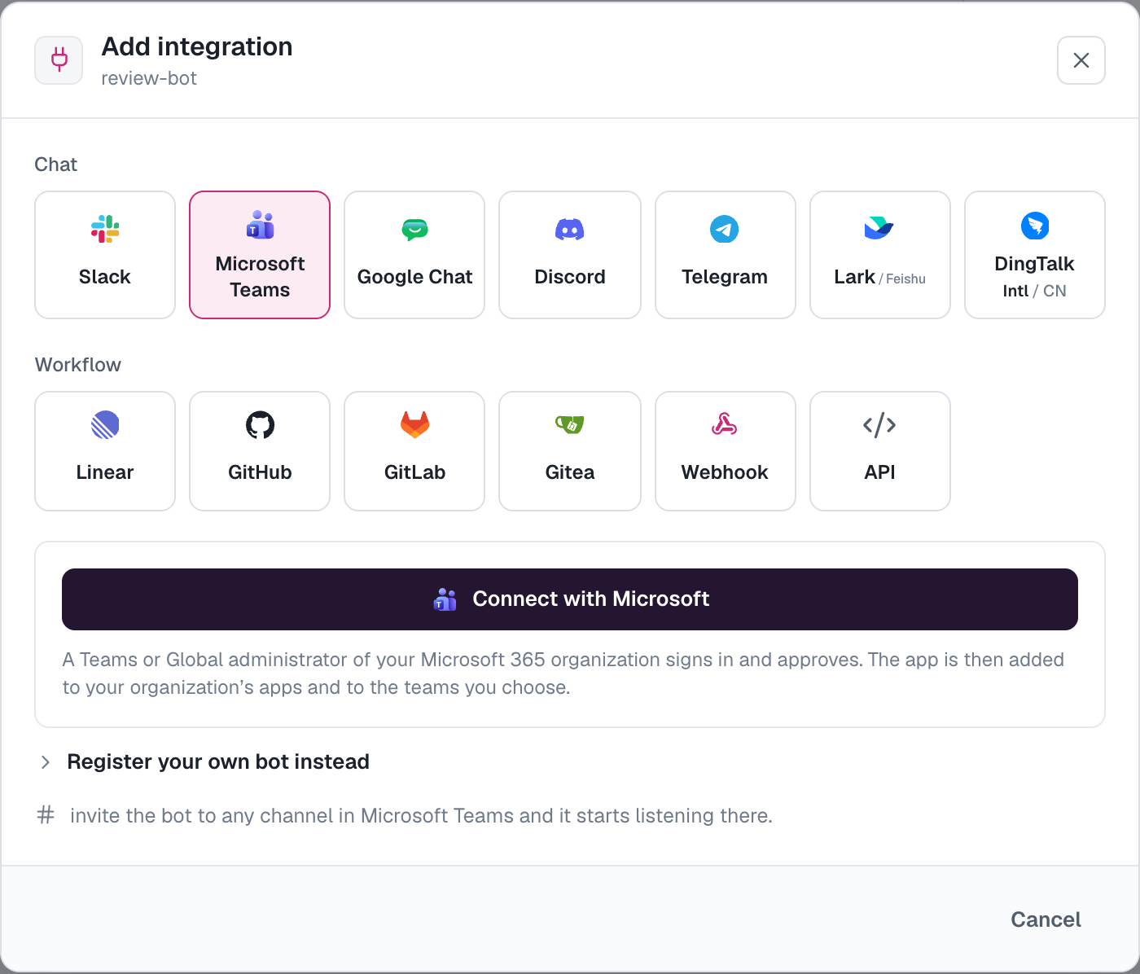Select the Discord integration card
The height and width of the screenshot is (974, 1140).
tap(570, 255)
